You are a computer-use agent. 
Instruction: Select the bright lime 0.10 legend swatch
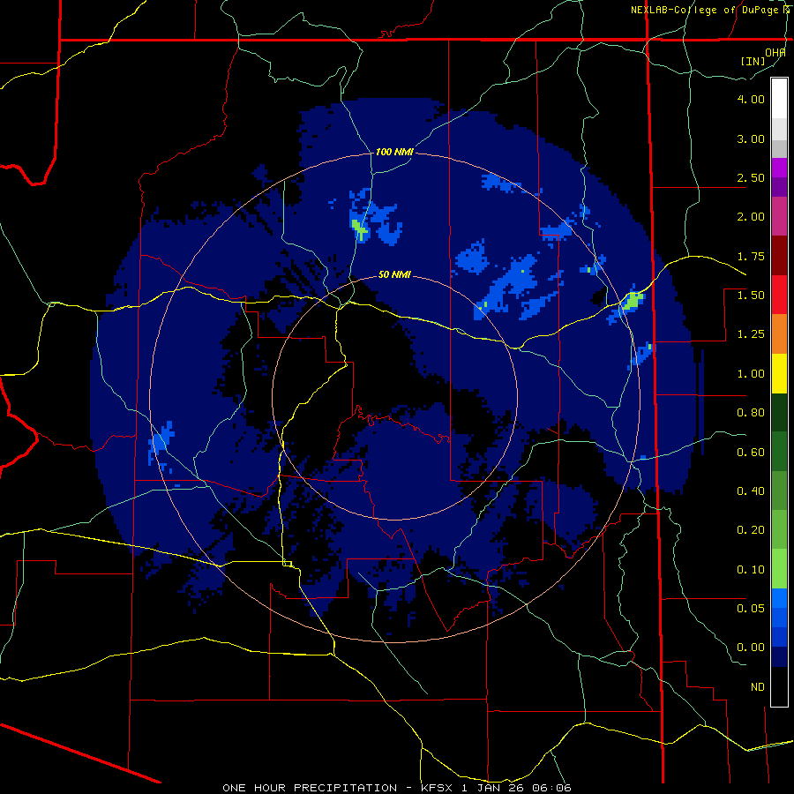coord(779,569)
